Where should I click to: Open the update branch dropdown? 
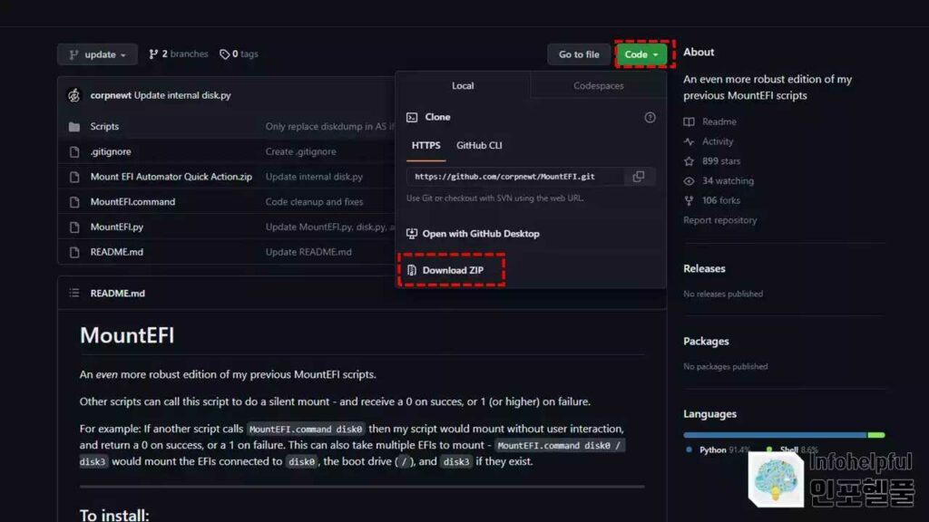(x=97, y=54)
